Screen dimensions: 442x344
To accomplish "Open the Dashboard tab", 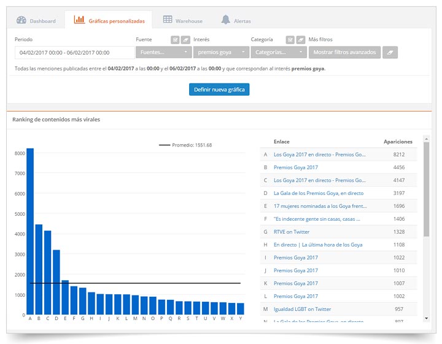I will [37, 21].
